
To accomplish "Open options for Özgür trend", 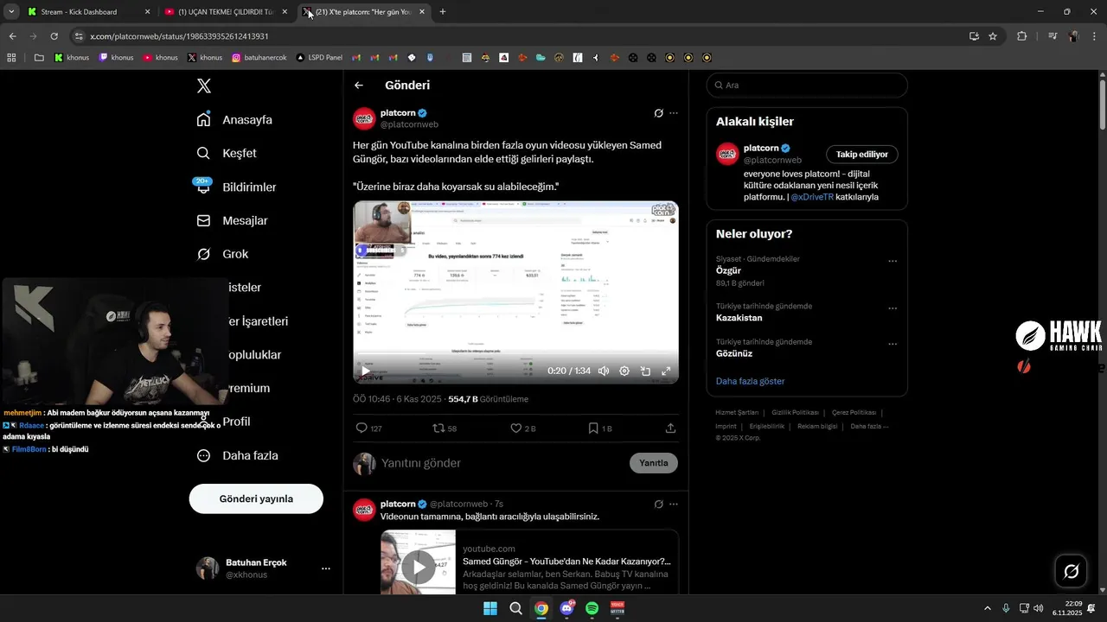I will pos(893,261).
